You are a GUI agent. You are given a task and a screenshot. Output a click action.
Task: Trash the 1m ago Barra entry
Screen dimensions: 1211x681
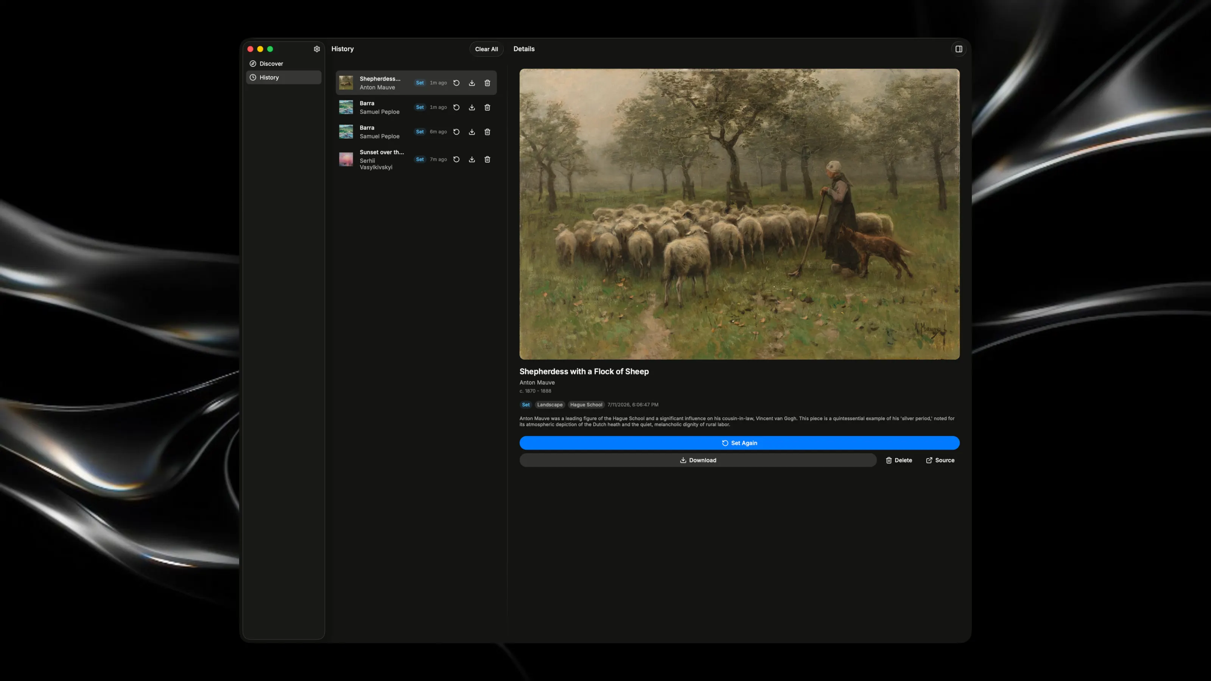pyautogui.click(x=487, y=107)
